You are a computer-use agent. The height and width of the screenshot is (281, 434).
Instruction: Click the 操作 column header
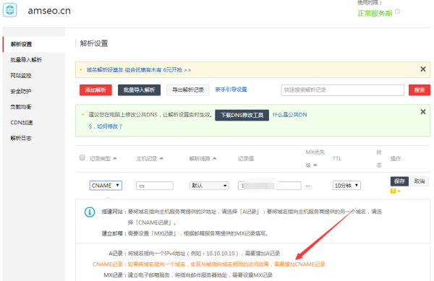(396, 159)
